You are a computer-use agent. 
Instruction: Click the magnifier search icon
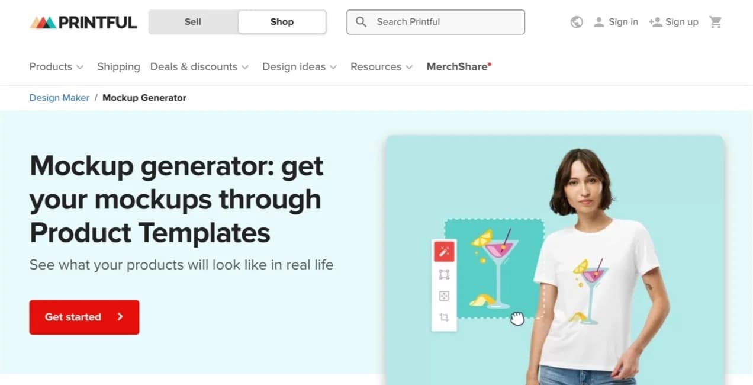pyautogui.click(x=361, y=22)
